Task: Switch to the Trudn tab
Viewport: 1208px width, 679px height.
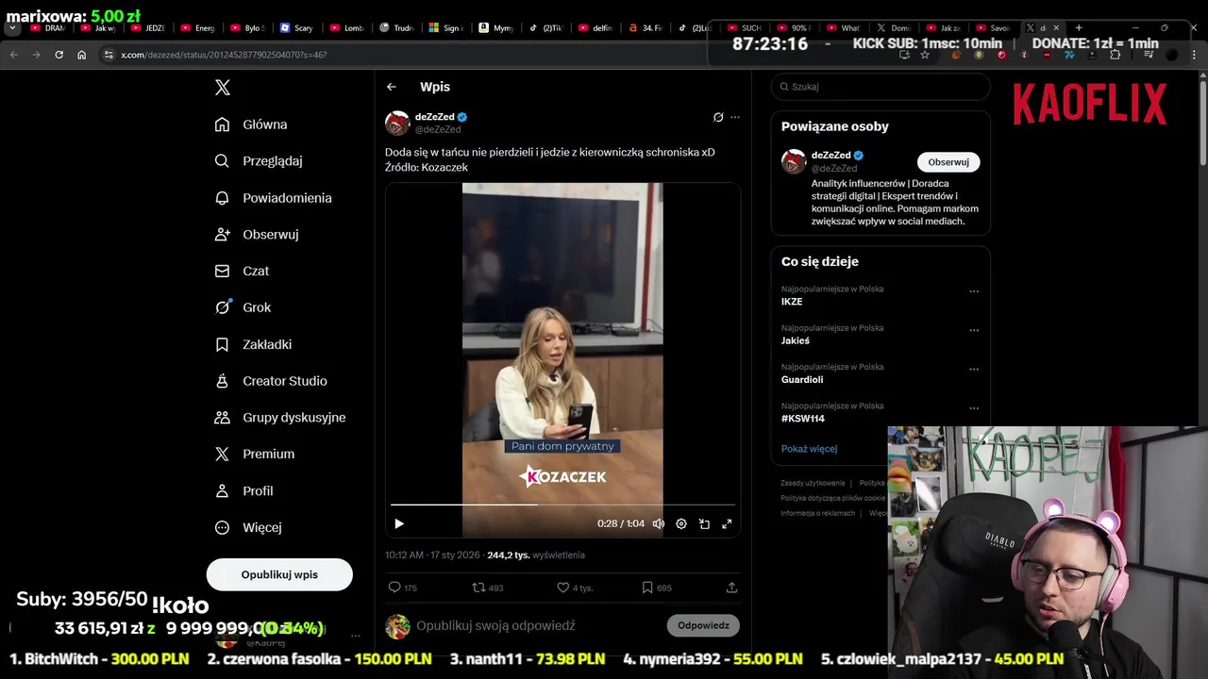Action: point(396,28)
